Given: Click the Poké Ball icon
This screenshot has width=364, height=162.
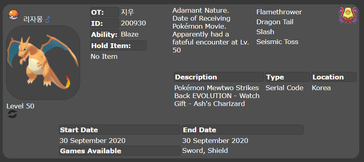Looking at the screenshot, I should [14, 15].
